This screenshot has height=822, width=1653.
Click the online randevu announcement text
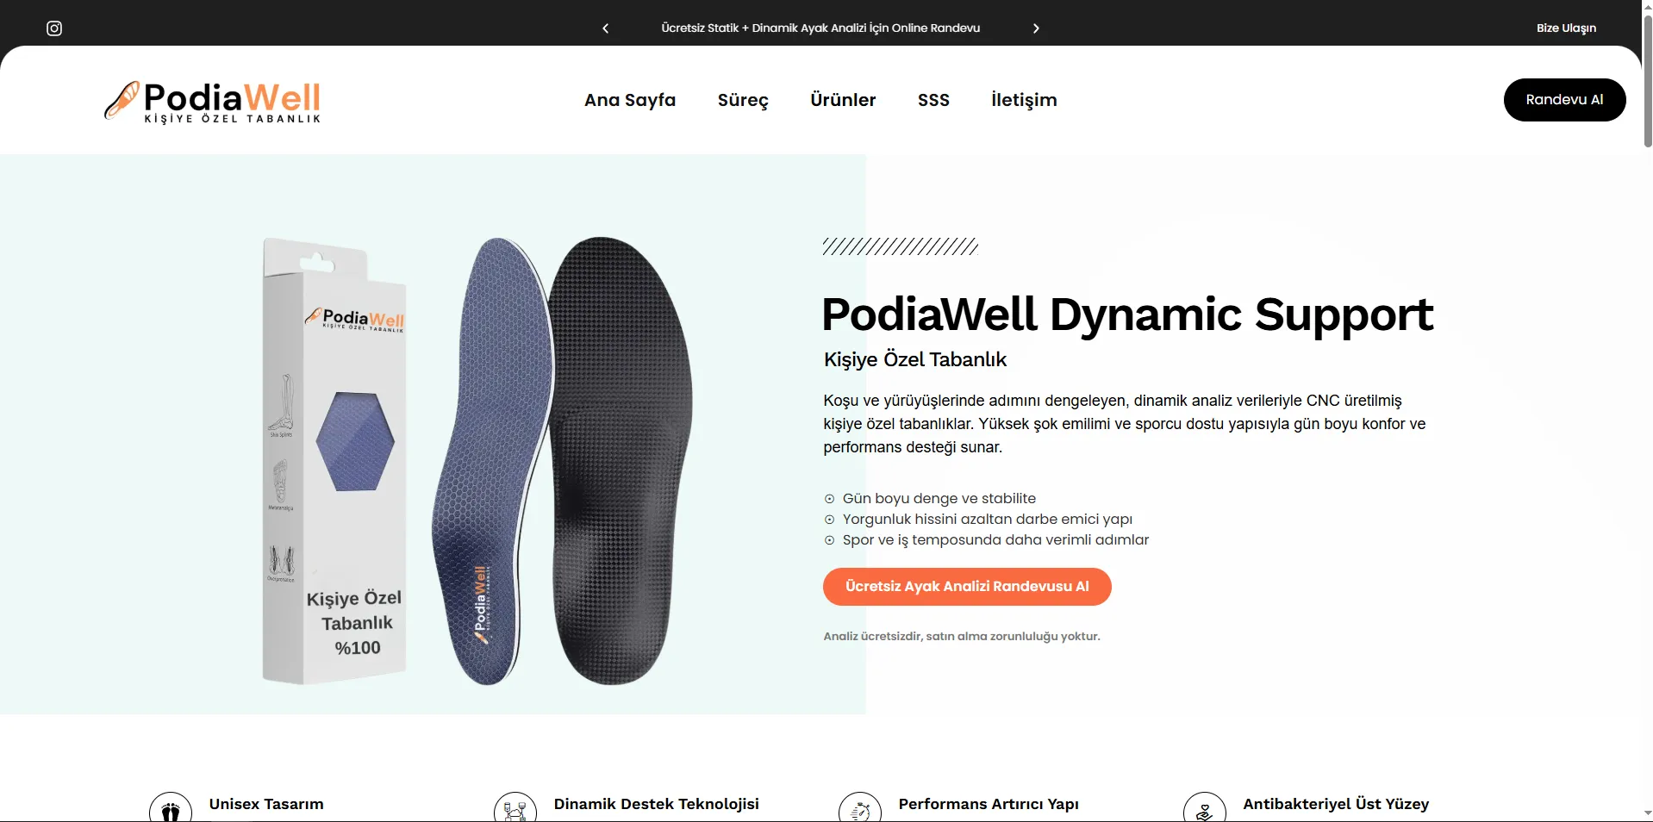pos(820,28)
